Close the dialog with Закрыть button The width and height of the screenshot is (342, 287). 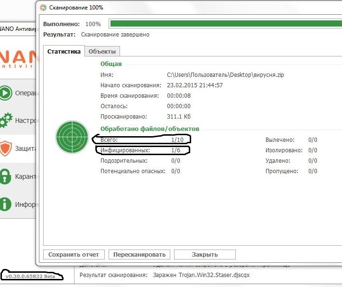coord(205,255)
